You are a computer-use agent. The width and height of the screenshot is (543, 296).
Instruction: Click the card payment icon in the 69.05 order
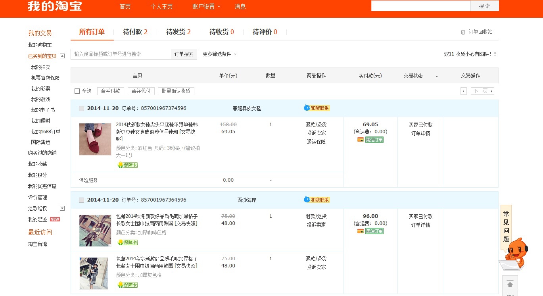[361, 140]
